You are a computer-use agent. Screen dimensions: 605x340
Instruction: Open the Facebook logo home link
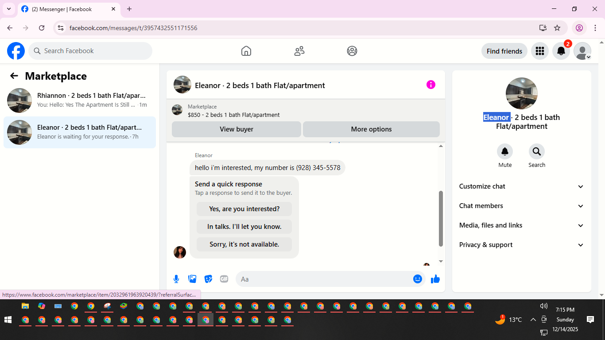pyautogui.click(x=16, y=51)
